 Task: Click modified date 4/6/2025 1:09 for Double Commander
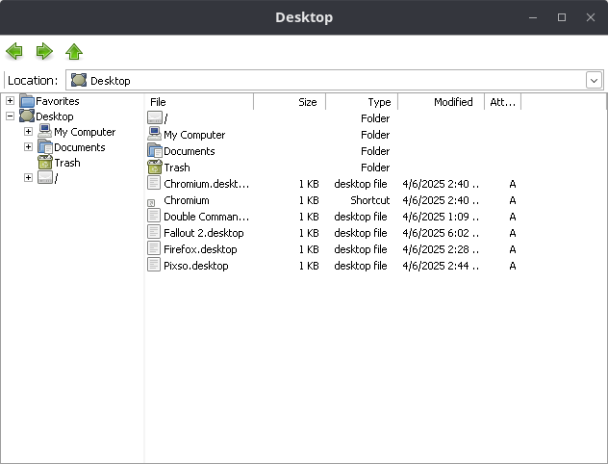pyautogui.click(x=441, y=217)
